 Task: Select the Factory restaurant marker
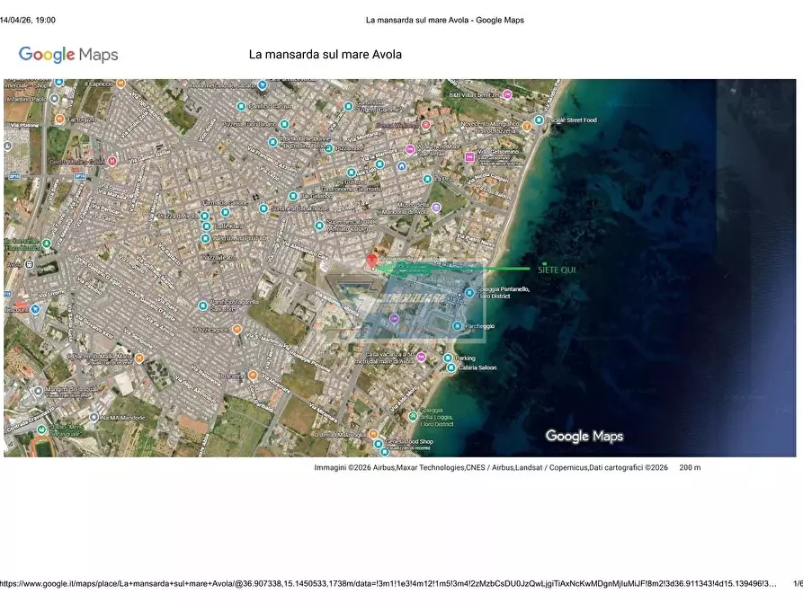59,119
